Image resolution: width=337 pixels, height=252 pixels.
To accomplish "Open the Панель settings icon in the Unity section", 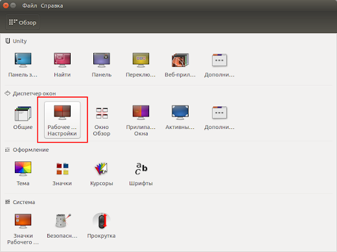I will click(102, 65).
